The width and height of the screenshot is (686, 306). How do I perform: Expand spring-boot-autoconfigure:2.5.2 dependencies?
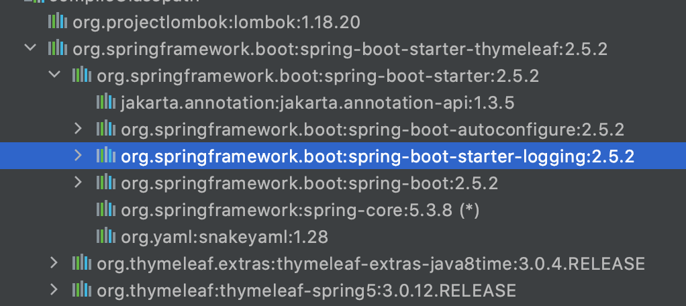coord(79,129)
